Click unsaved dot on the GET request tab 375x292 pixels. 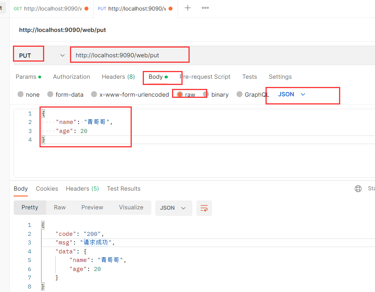tap(86, 9)
